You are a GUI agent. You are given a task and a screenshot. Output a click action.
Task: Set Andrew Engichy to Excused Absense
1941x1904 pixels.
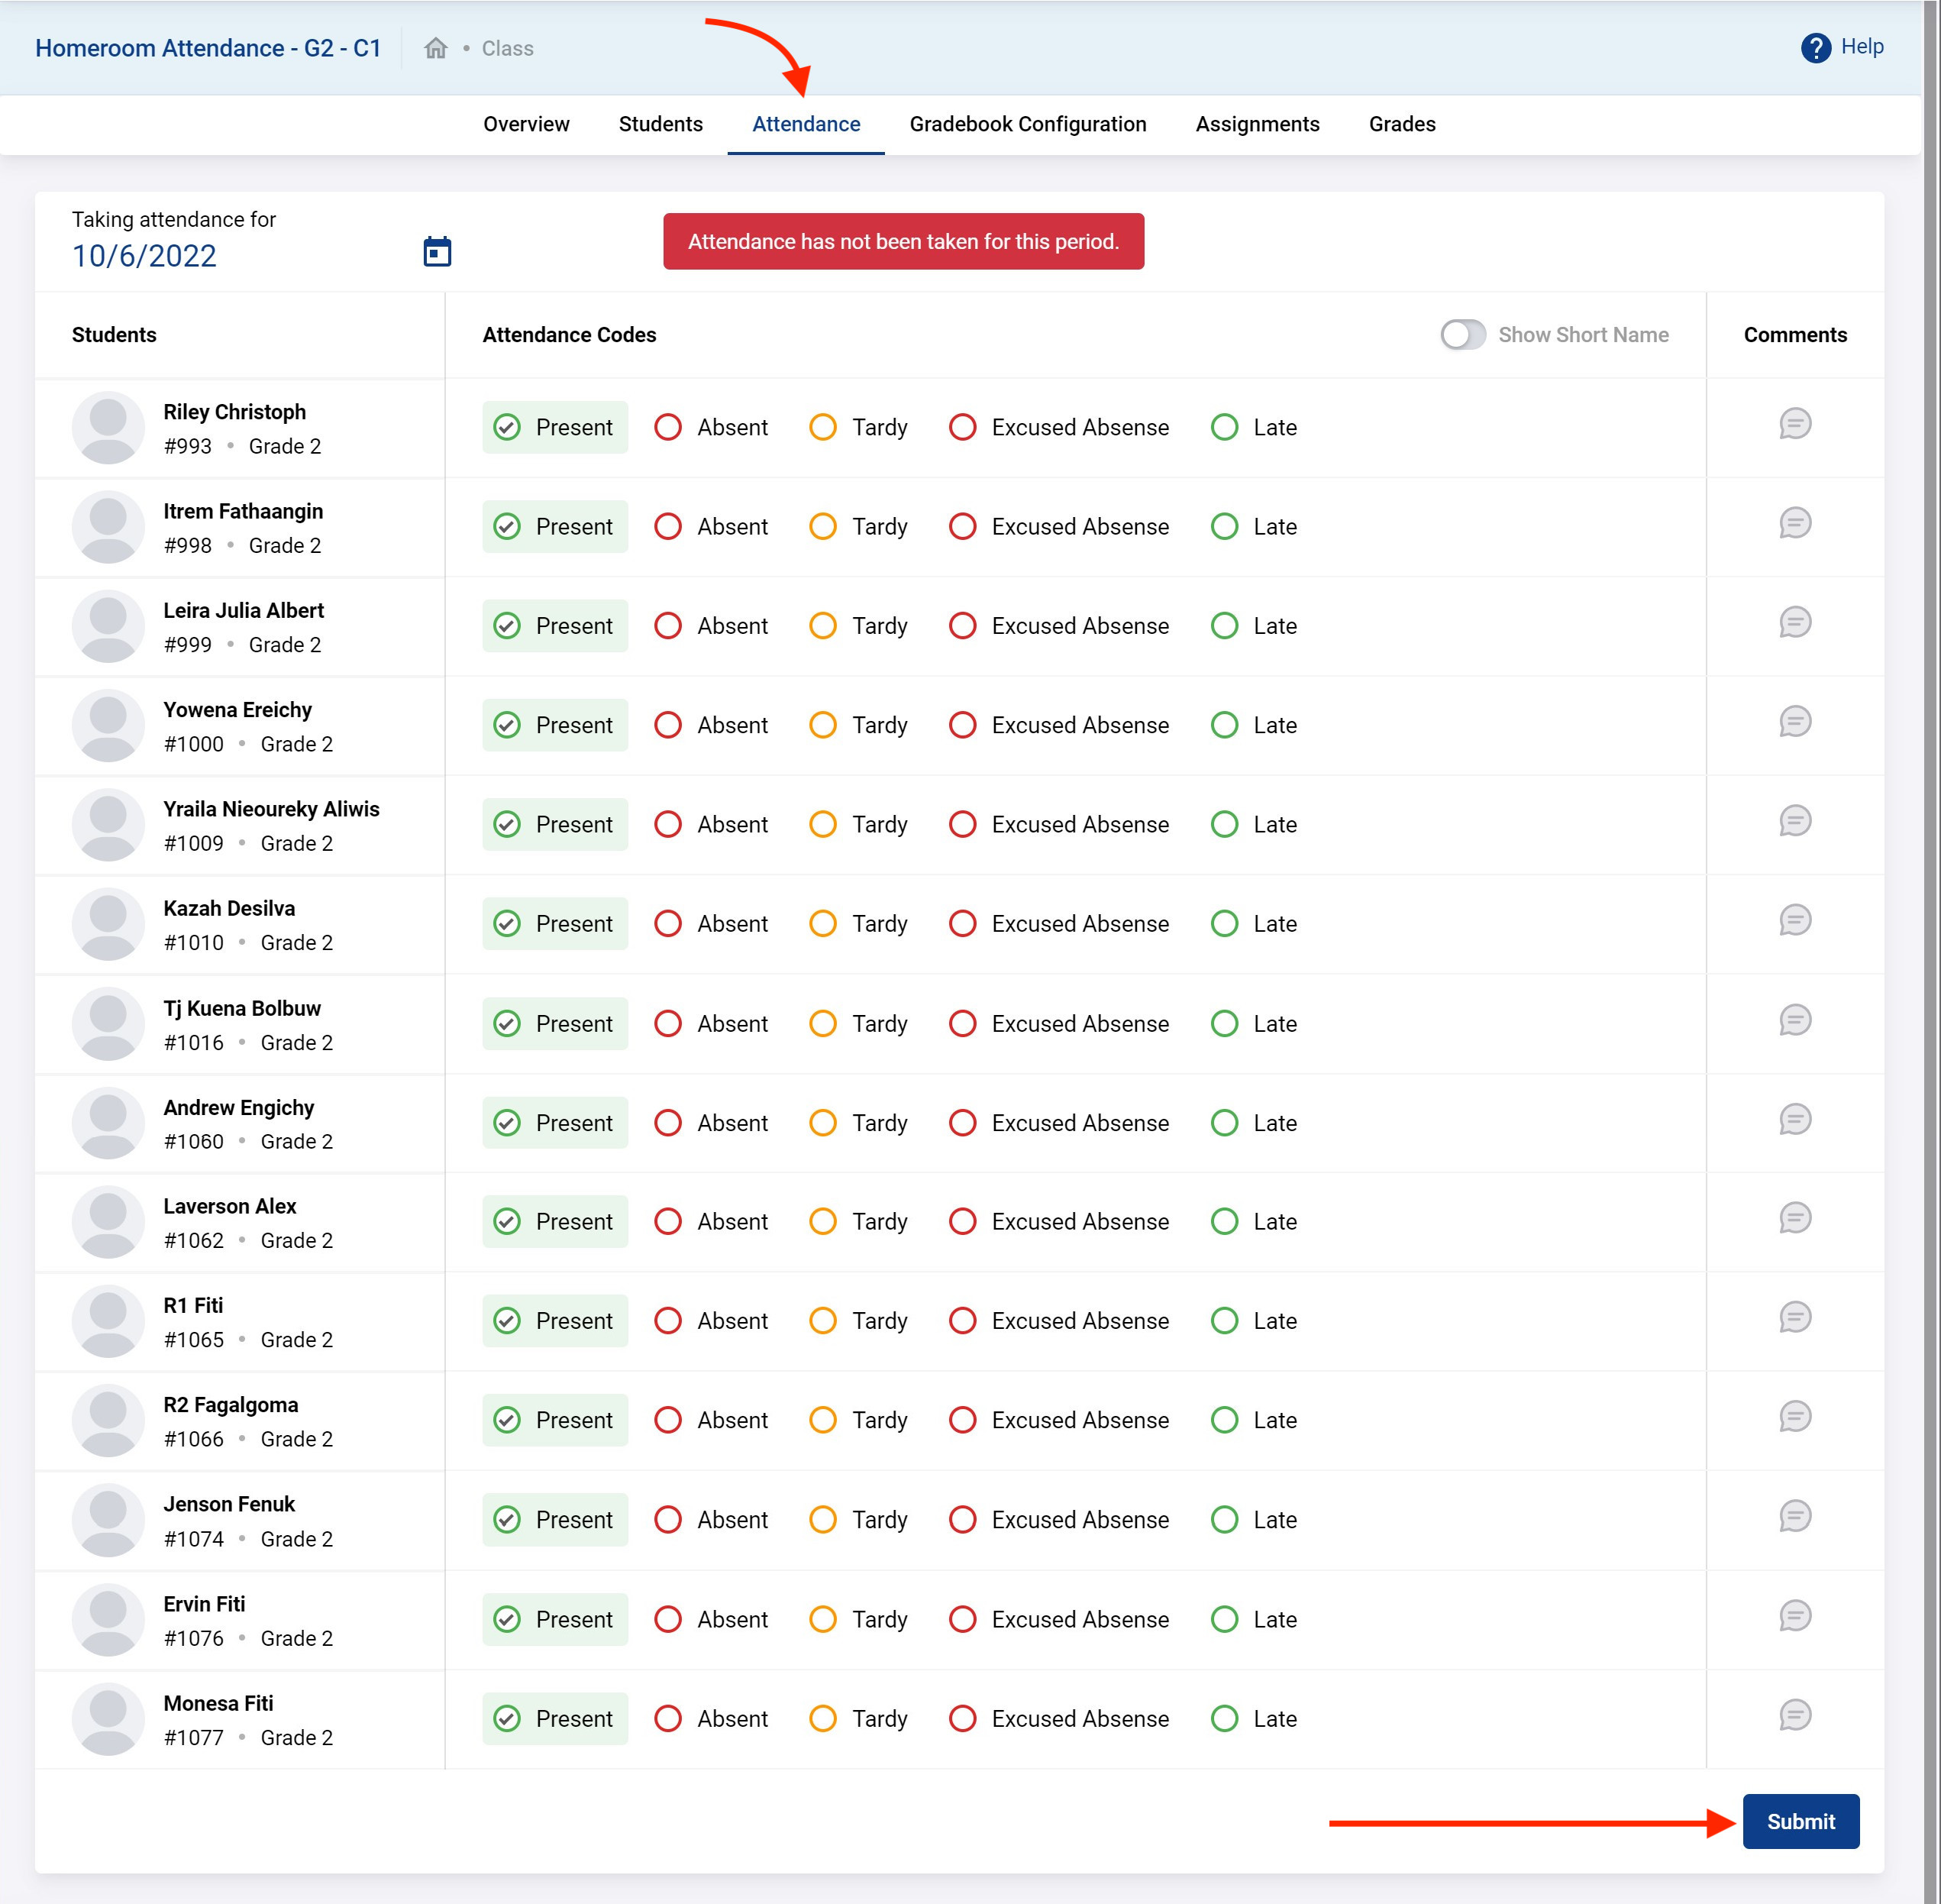click(x=963, y=1123)
